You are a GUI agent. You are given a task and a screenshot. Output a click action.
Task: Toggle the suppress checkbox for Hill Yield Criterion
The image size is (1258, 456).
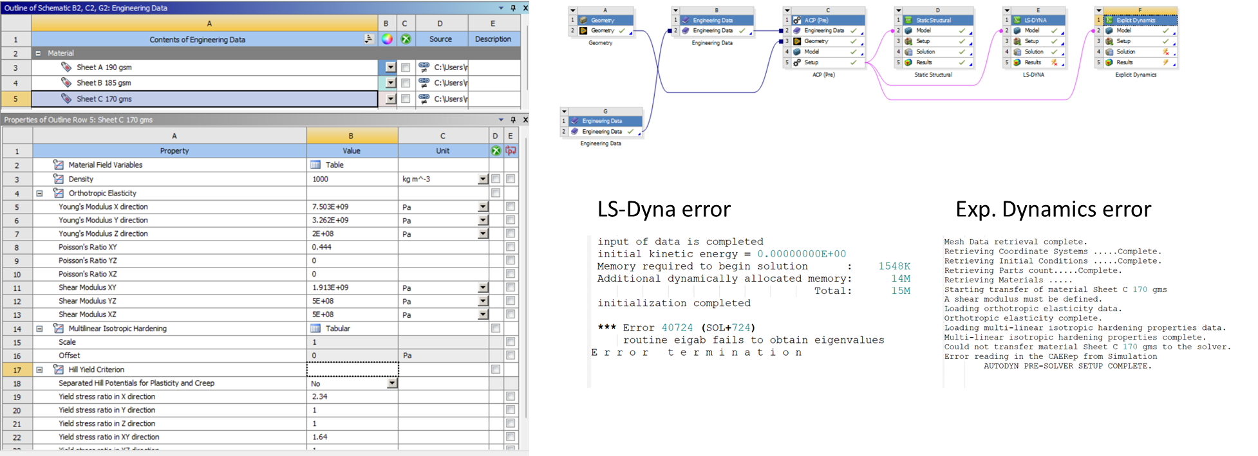(496, 369)
